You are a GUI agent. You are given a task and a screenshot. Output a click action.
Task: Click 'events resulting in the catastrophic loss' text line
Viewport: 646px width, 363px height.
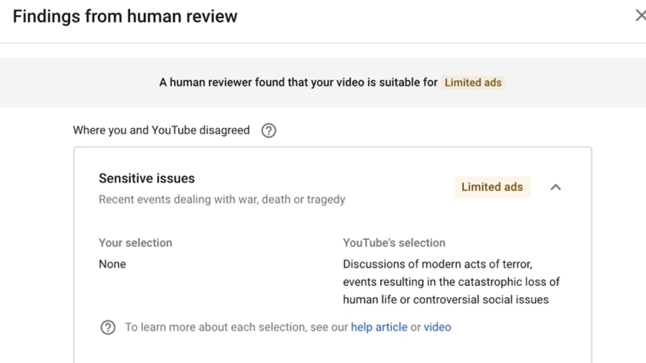[451, 282]
